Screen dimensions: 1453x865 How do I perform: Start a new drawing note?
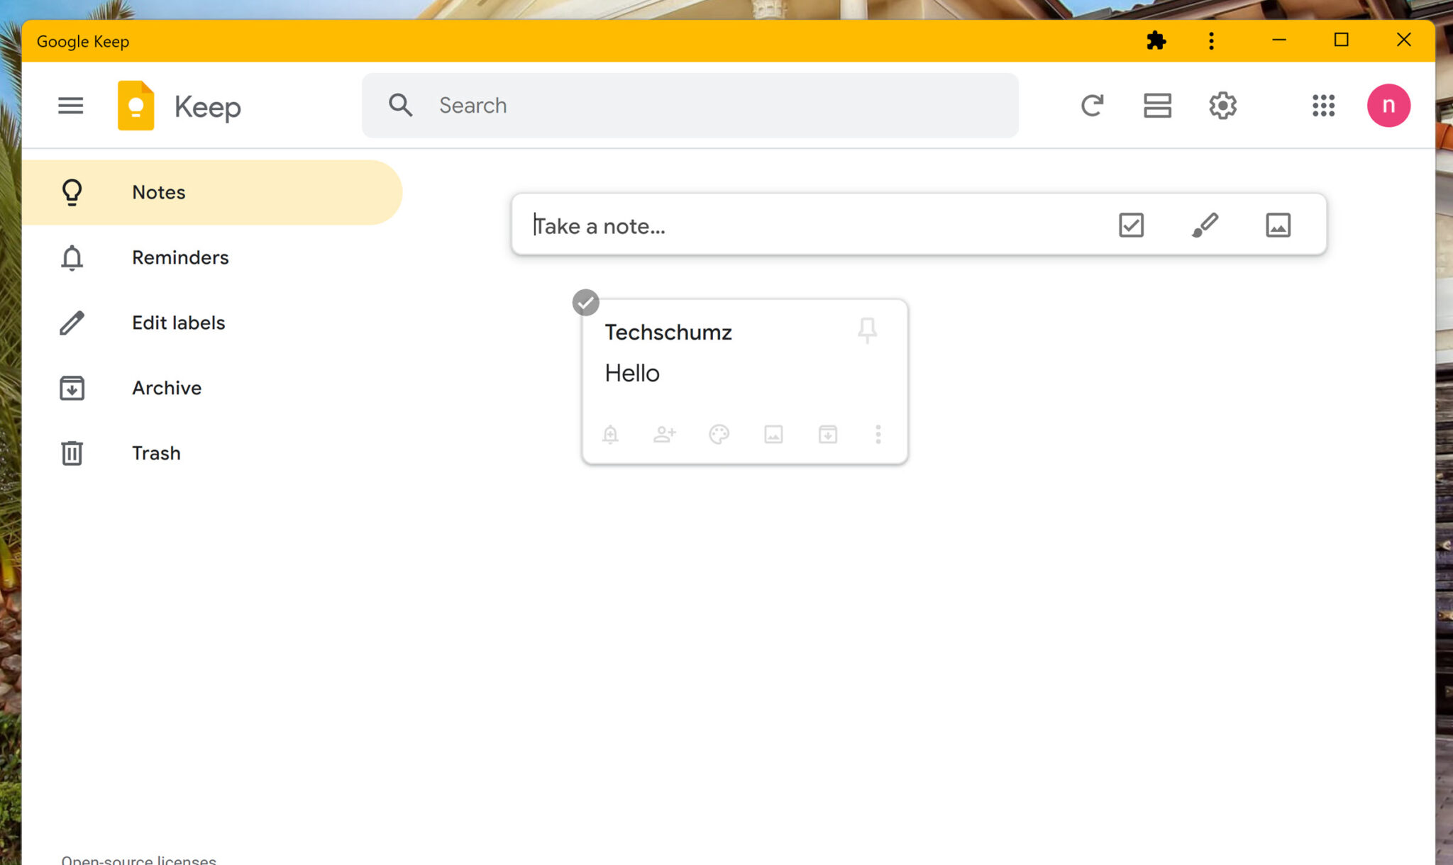click(1205, 225)
